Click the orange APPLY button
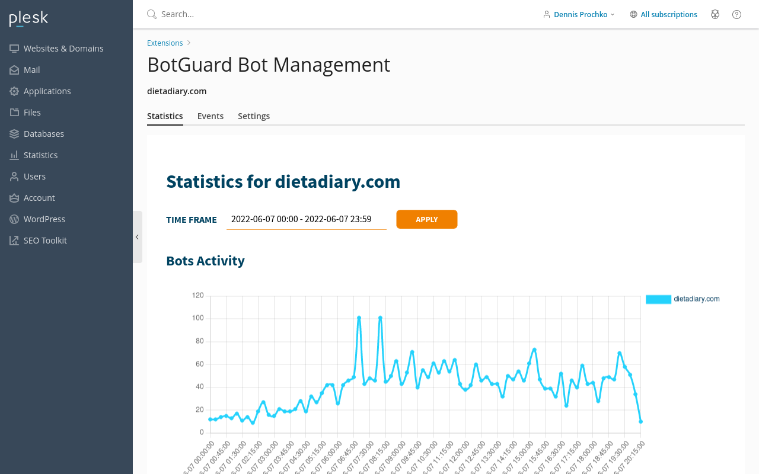This screenshot has height=474, width=759. [x=427, y=219]
